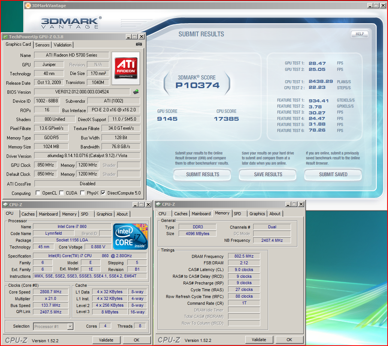388x346 pixels.
Task: Click the SUBMIT RESULTS button
Action: click(x=202, y=174)
